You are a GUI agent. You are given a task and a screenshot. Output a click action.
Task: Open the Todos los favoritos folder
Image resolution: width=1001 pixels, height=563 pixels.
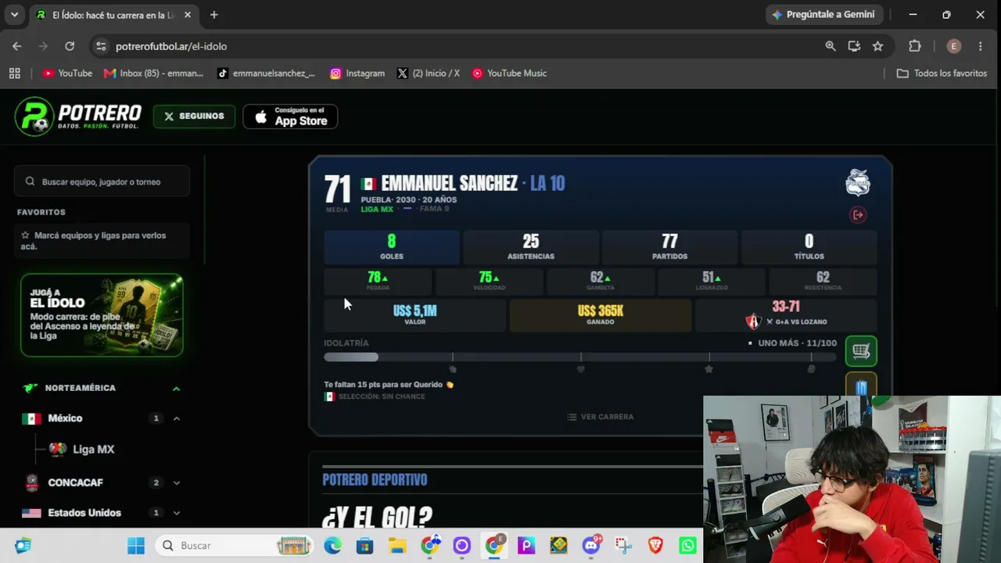point(942,73)
